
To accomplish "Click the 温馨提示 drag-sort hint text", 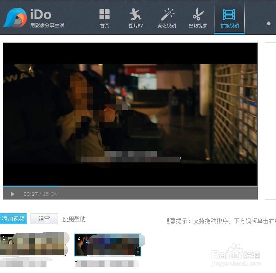I will click(221, 221).
